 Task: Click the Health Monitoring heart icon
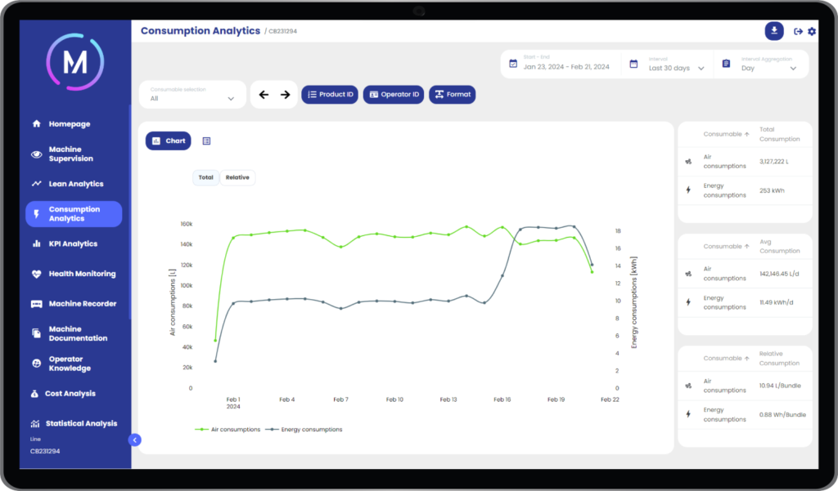tap(36, 274)
